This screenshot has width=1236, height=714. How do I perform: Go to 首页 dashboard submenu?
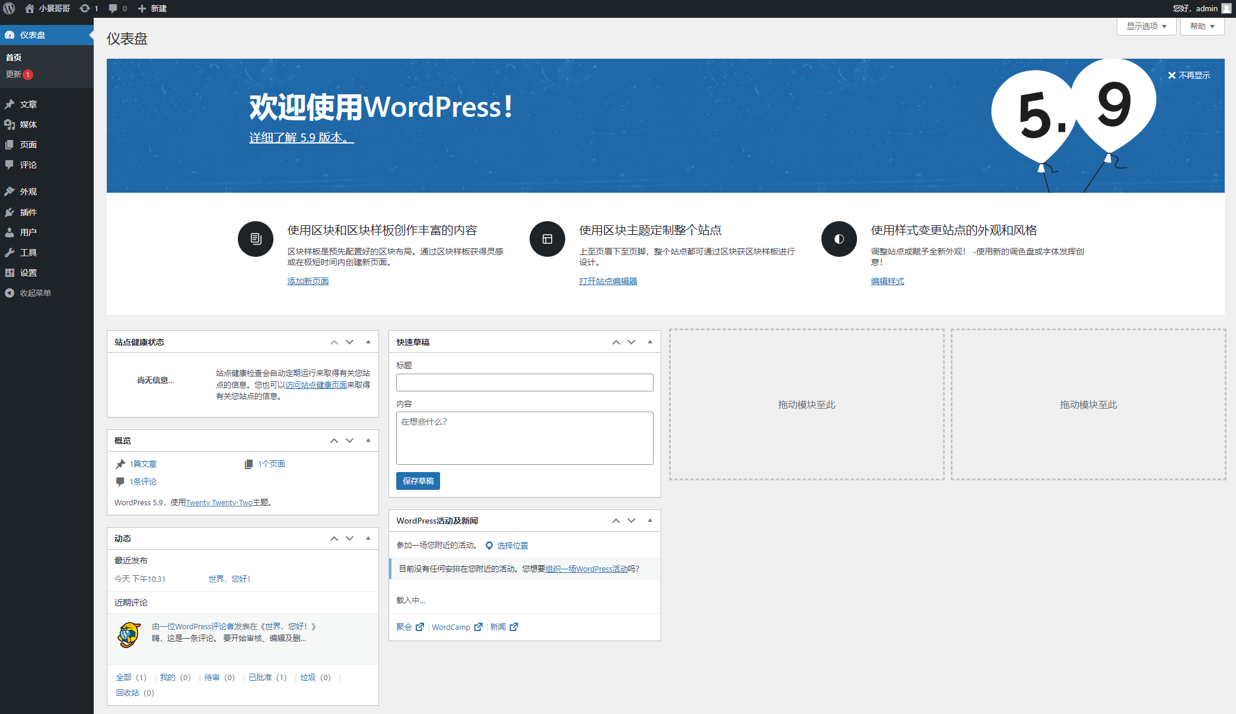point(14,58)
